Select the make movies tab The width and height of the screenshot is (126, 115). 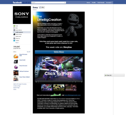click(x=22, y=34)
